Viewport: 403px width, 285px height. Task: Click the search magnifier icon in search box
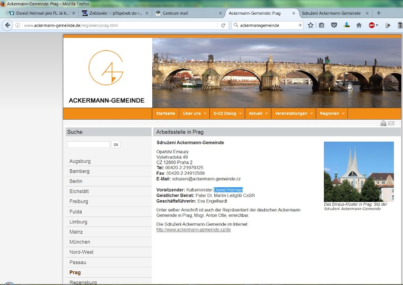pos(236,25)
